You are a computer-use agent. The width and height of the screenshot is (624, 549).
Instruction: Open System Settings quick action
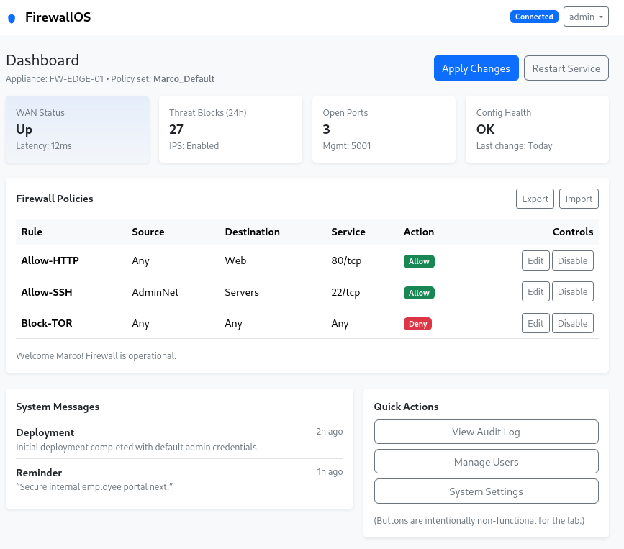coord(486,491)
